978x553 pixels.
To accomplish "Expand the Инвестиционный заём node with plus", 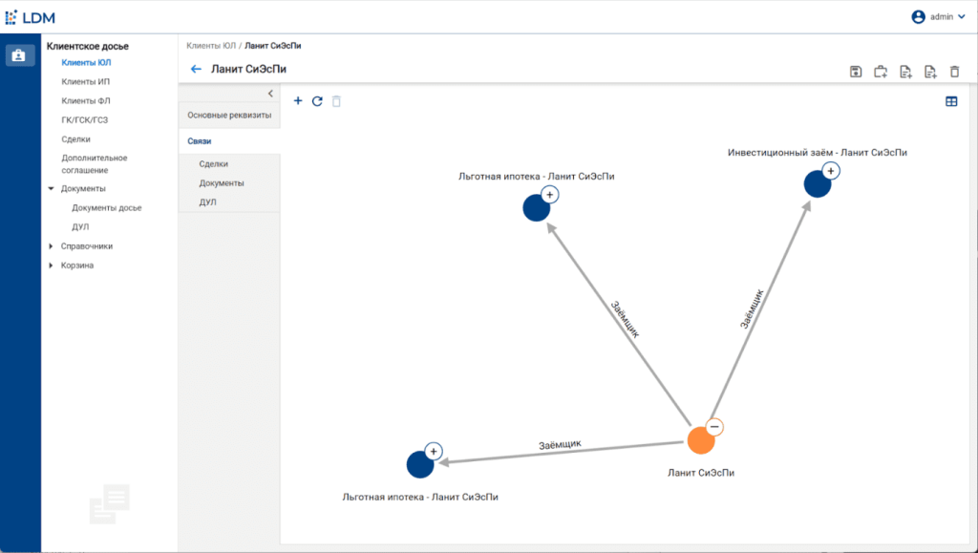I will (830, 171).
